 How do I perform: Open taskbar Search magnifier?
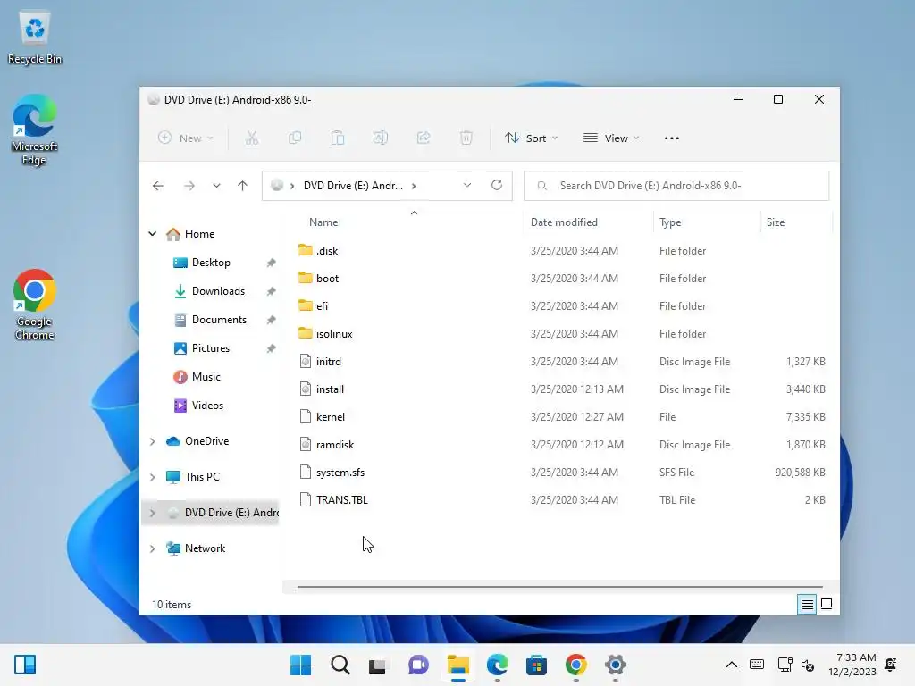click(x=340, y=665)
